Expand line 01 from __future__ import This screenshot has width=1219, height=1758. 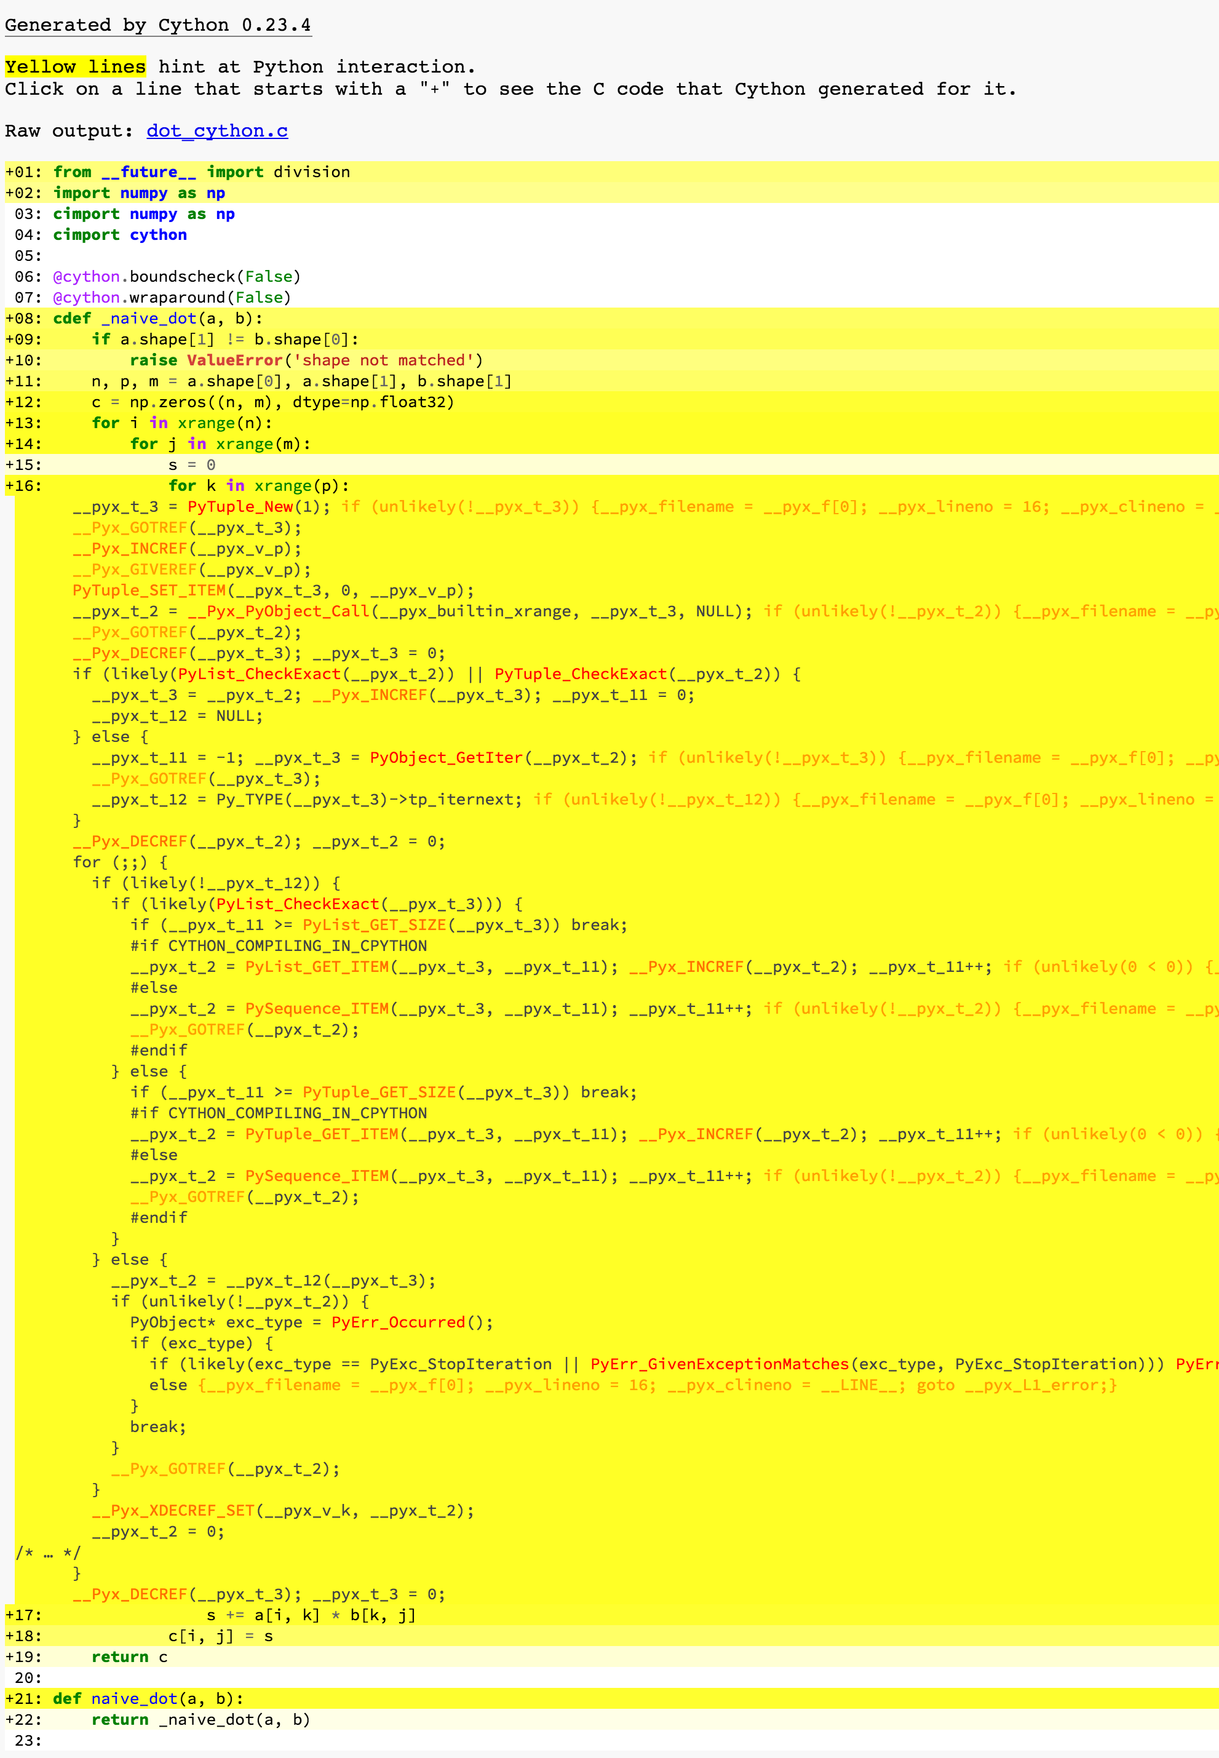click(201, 172)
